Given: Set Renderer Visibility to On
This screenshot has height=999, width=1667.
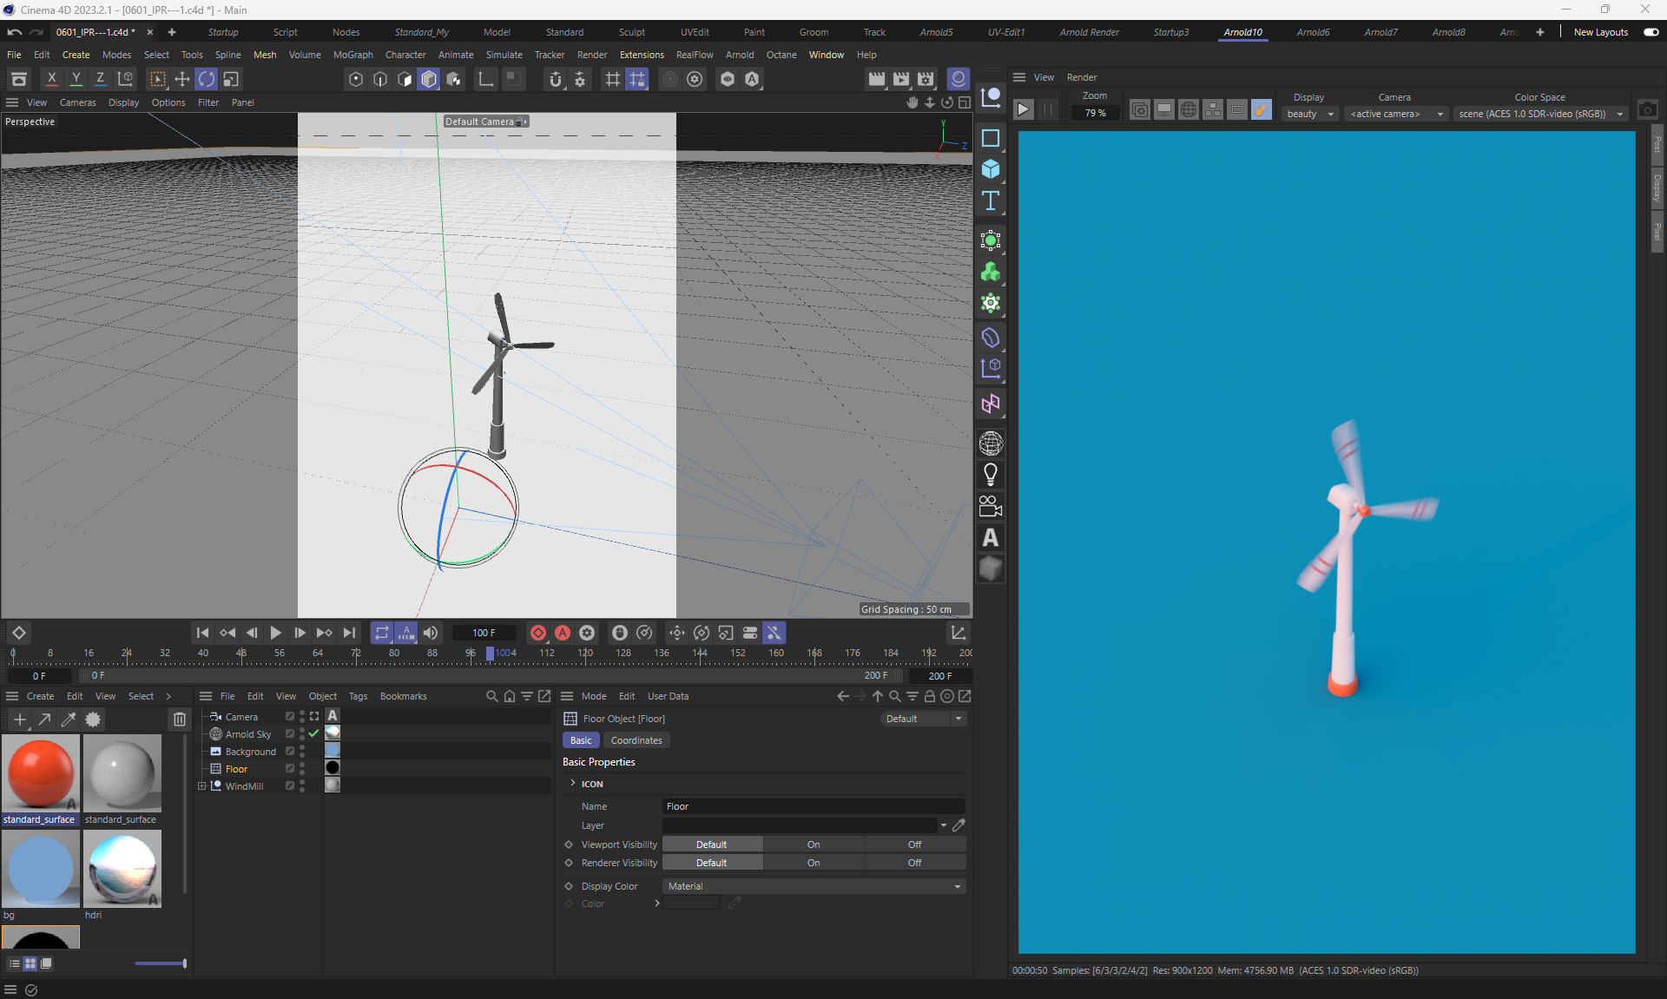Looking at the screenshot, I should point(813,863).
